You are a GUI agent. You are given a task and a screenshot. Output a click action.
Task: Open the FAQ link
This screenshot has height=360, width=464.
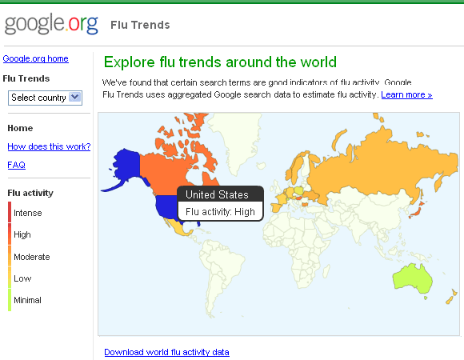(x=16, y=165)
